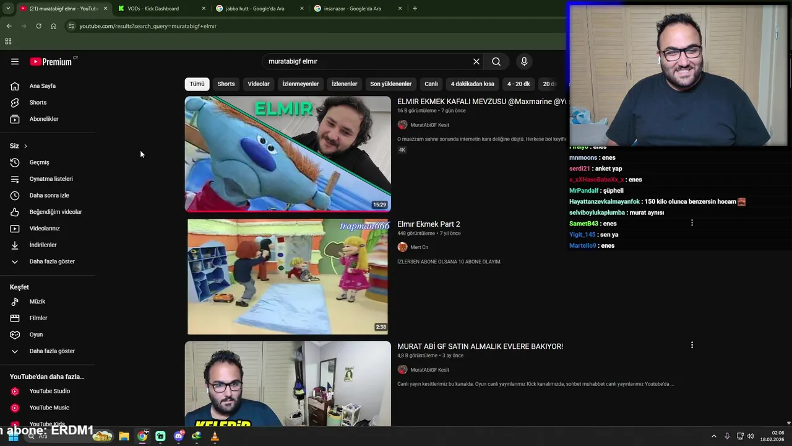Open video title Elmır Ekmek Part 2
792x446 pixels.
(x=429, y=224)
